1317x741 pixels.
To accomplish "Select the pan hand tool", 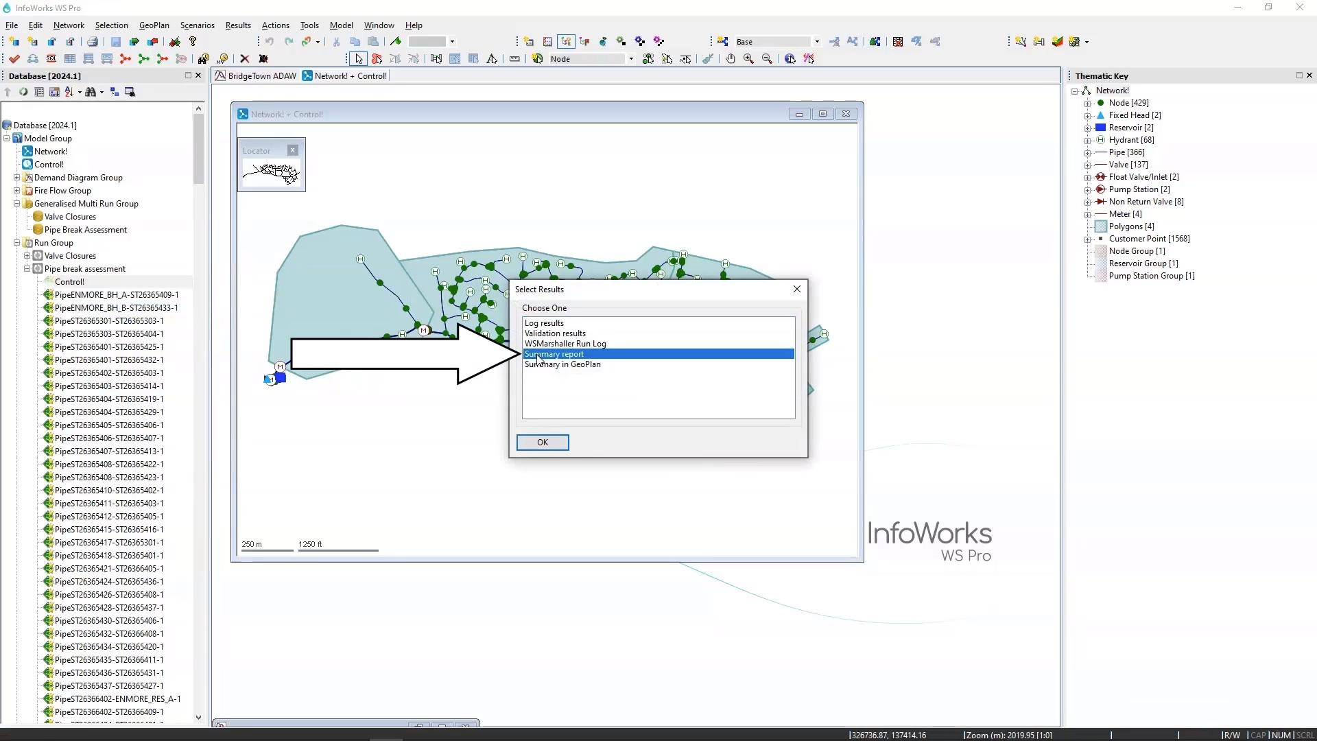I will [x=731, y=59].
